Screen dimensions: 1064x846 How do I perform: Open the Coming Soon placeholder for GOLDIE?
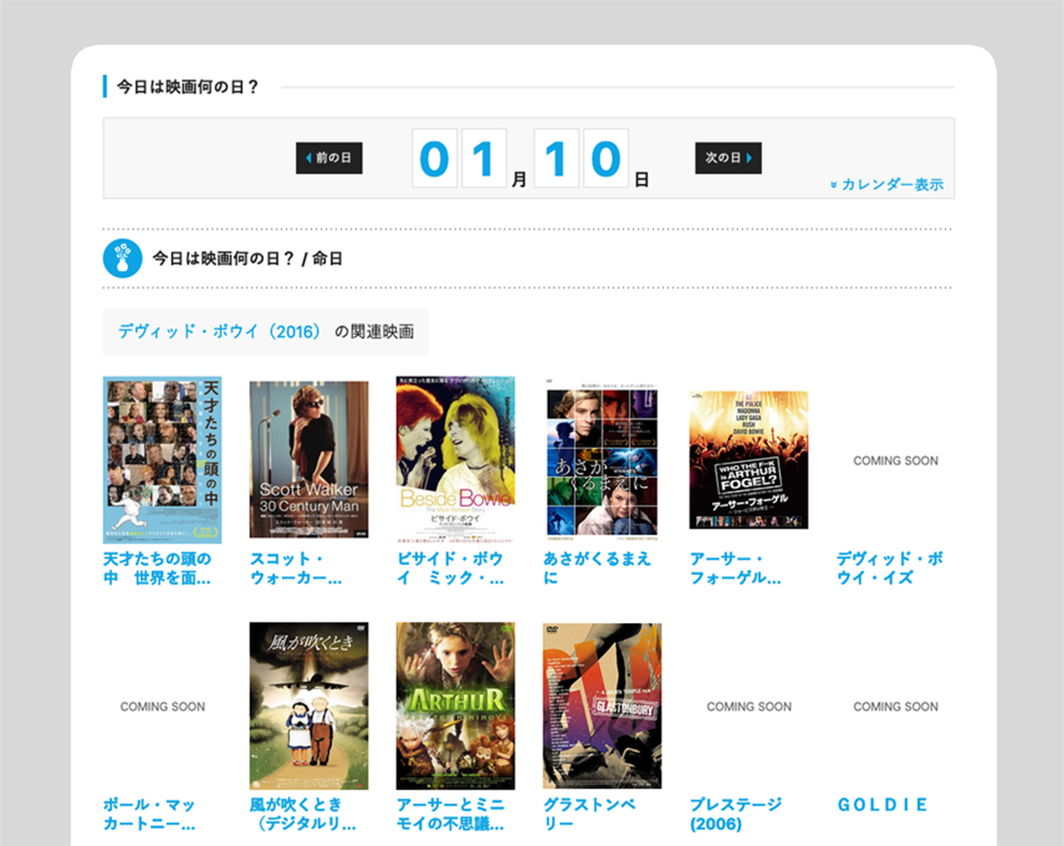click(x=896, y=706)
